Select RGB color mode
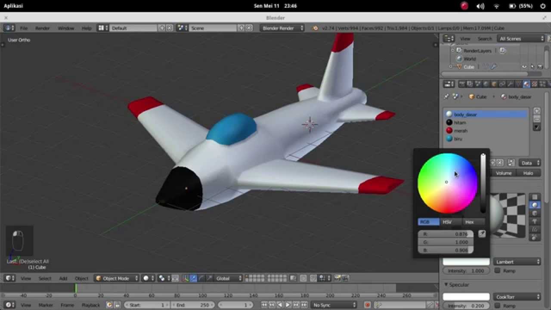 429,222
